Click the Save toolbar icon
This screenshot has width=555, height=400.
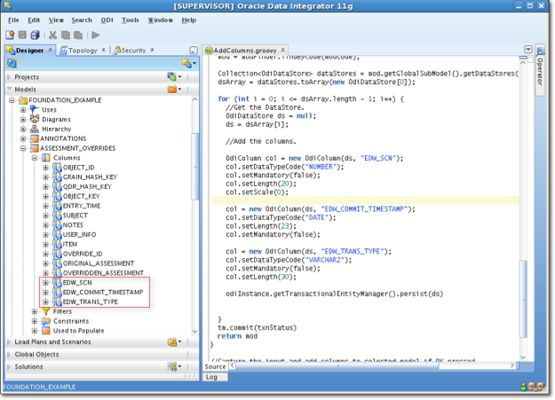tap(22, 35)
